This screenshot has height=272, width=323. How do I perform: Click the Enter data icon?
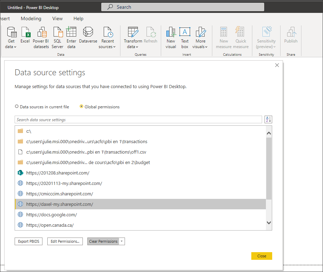71,37
